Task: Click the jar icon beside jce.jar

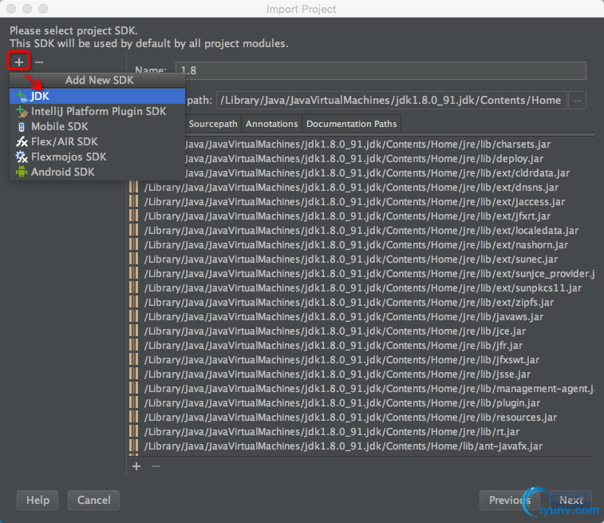Action: (134, 331)
